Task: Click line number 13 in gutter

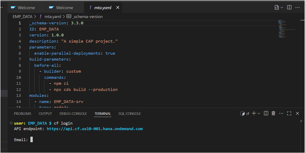Action: [x=18, y=95]
